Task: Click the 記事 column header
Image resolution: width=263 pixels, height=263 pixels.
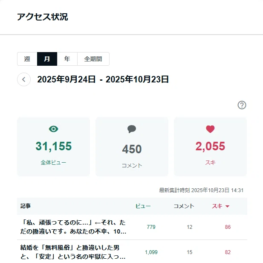Action: click(25, 206)
